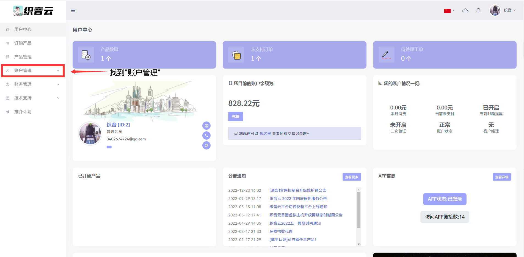Open the language flag dropdown
The image size is (524, 257).
pyautogui.click(x=449, y=11)
